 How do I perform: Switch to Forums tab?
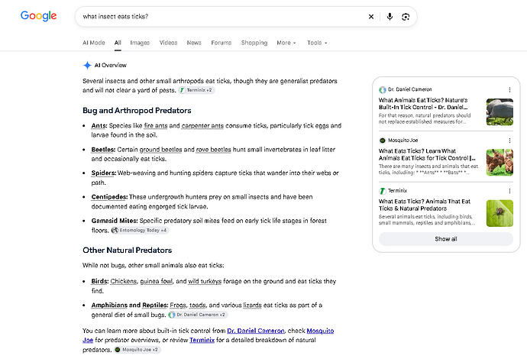click(221, 43)
